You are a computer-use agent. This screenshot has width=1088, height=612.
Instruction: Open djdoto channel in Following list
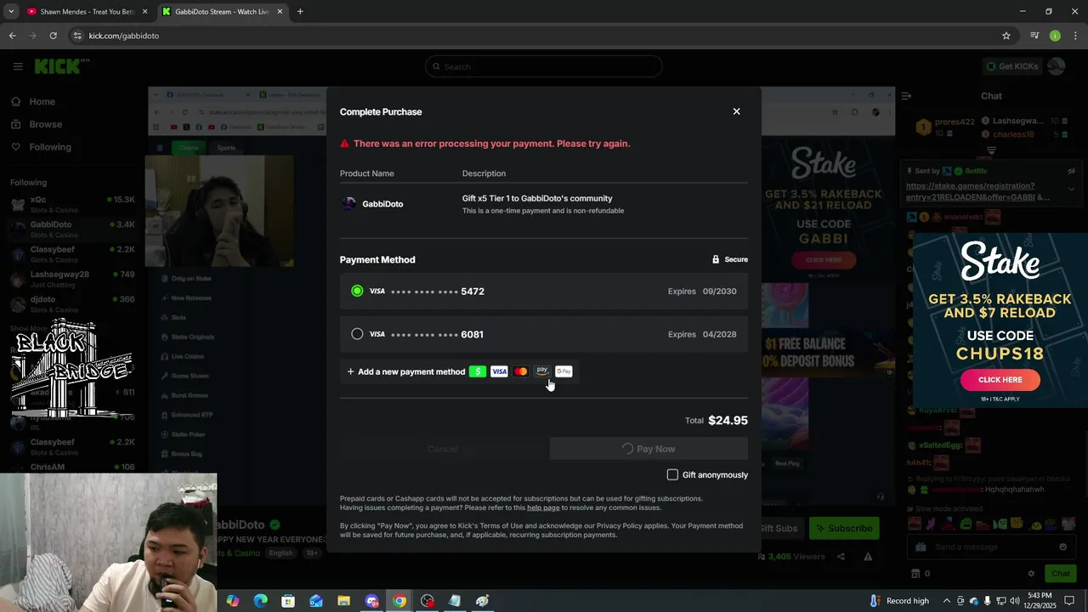click(72, 303)
